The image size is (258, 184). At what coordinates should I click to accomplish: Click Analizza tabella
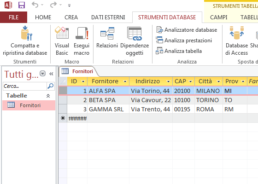pyautogui.click(x=179, y=51)
